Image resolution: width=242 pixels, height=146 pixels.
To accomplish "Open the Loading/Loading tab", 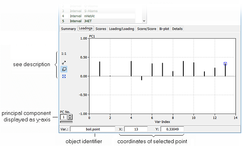I will click(x=121, y=29).
